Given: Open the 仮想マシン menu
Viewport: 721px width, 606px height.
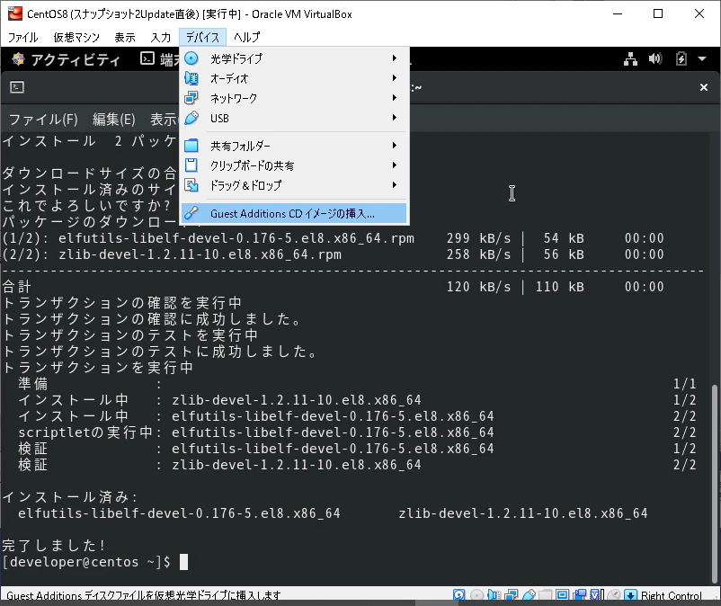Looking at the screenshot, I should coord(76,37).
